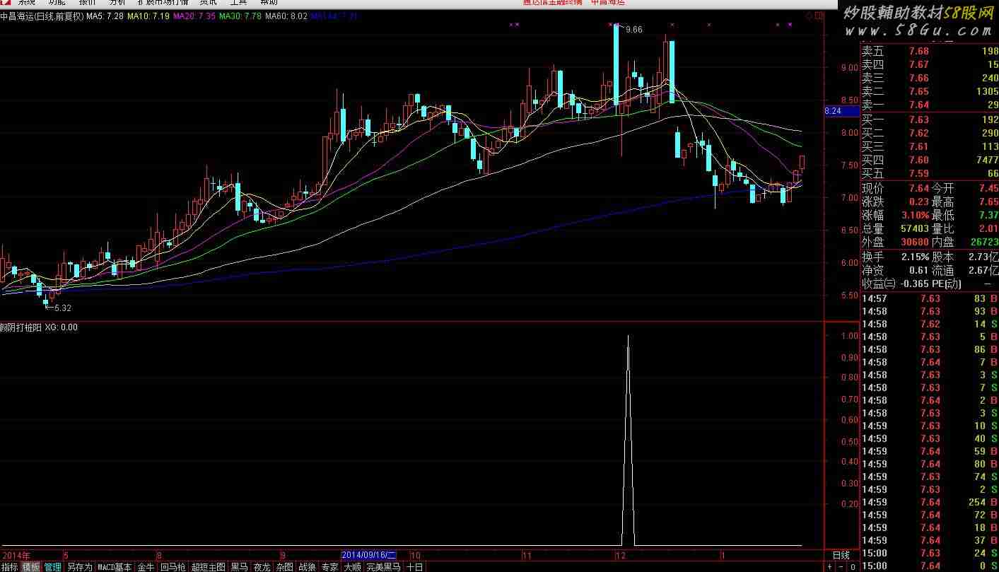
Task: Click the plus zoom button beside 日线
Action: coord(829,567)
